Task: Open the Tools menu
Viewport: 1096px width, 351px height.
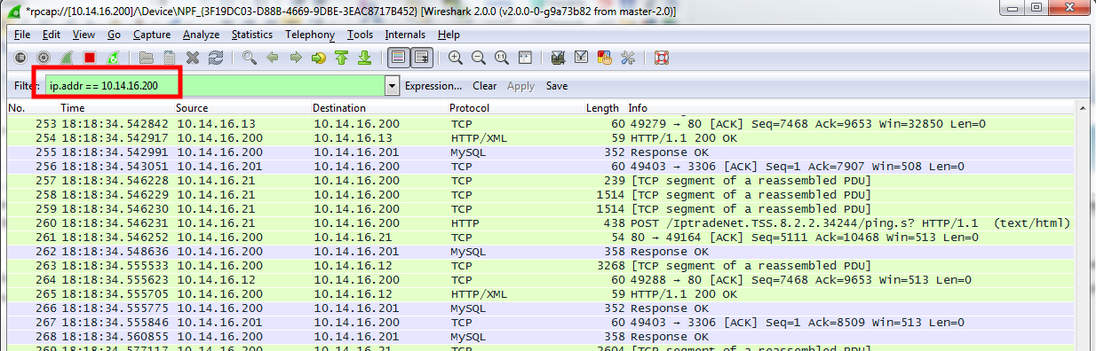Action: 361,35
